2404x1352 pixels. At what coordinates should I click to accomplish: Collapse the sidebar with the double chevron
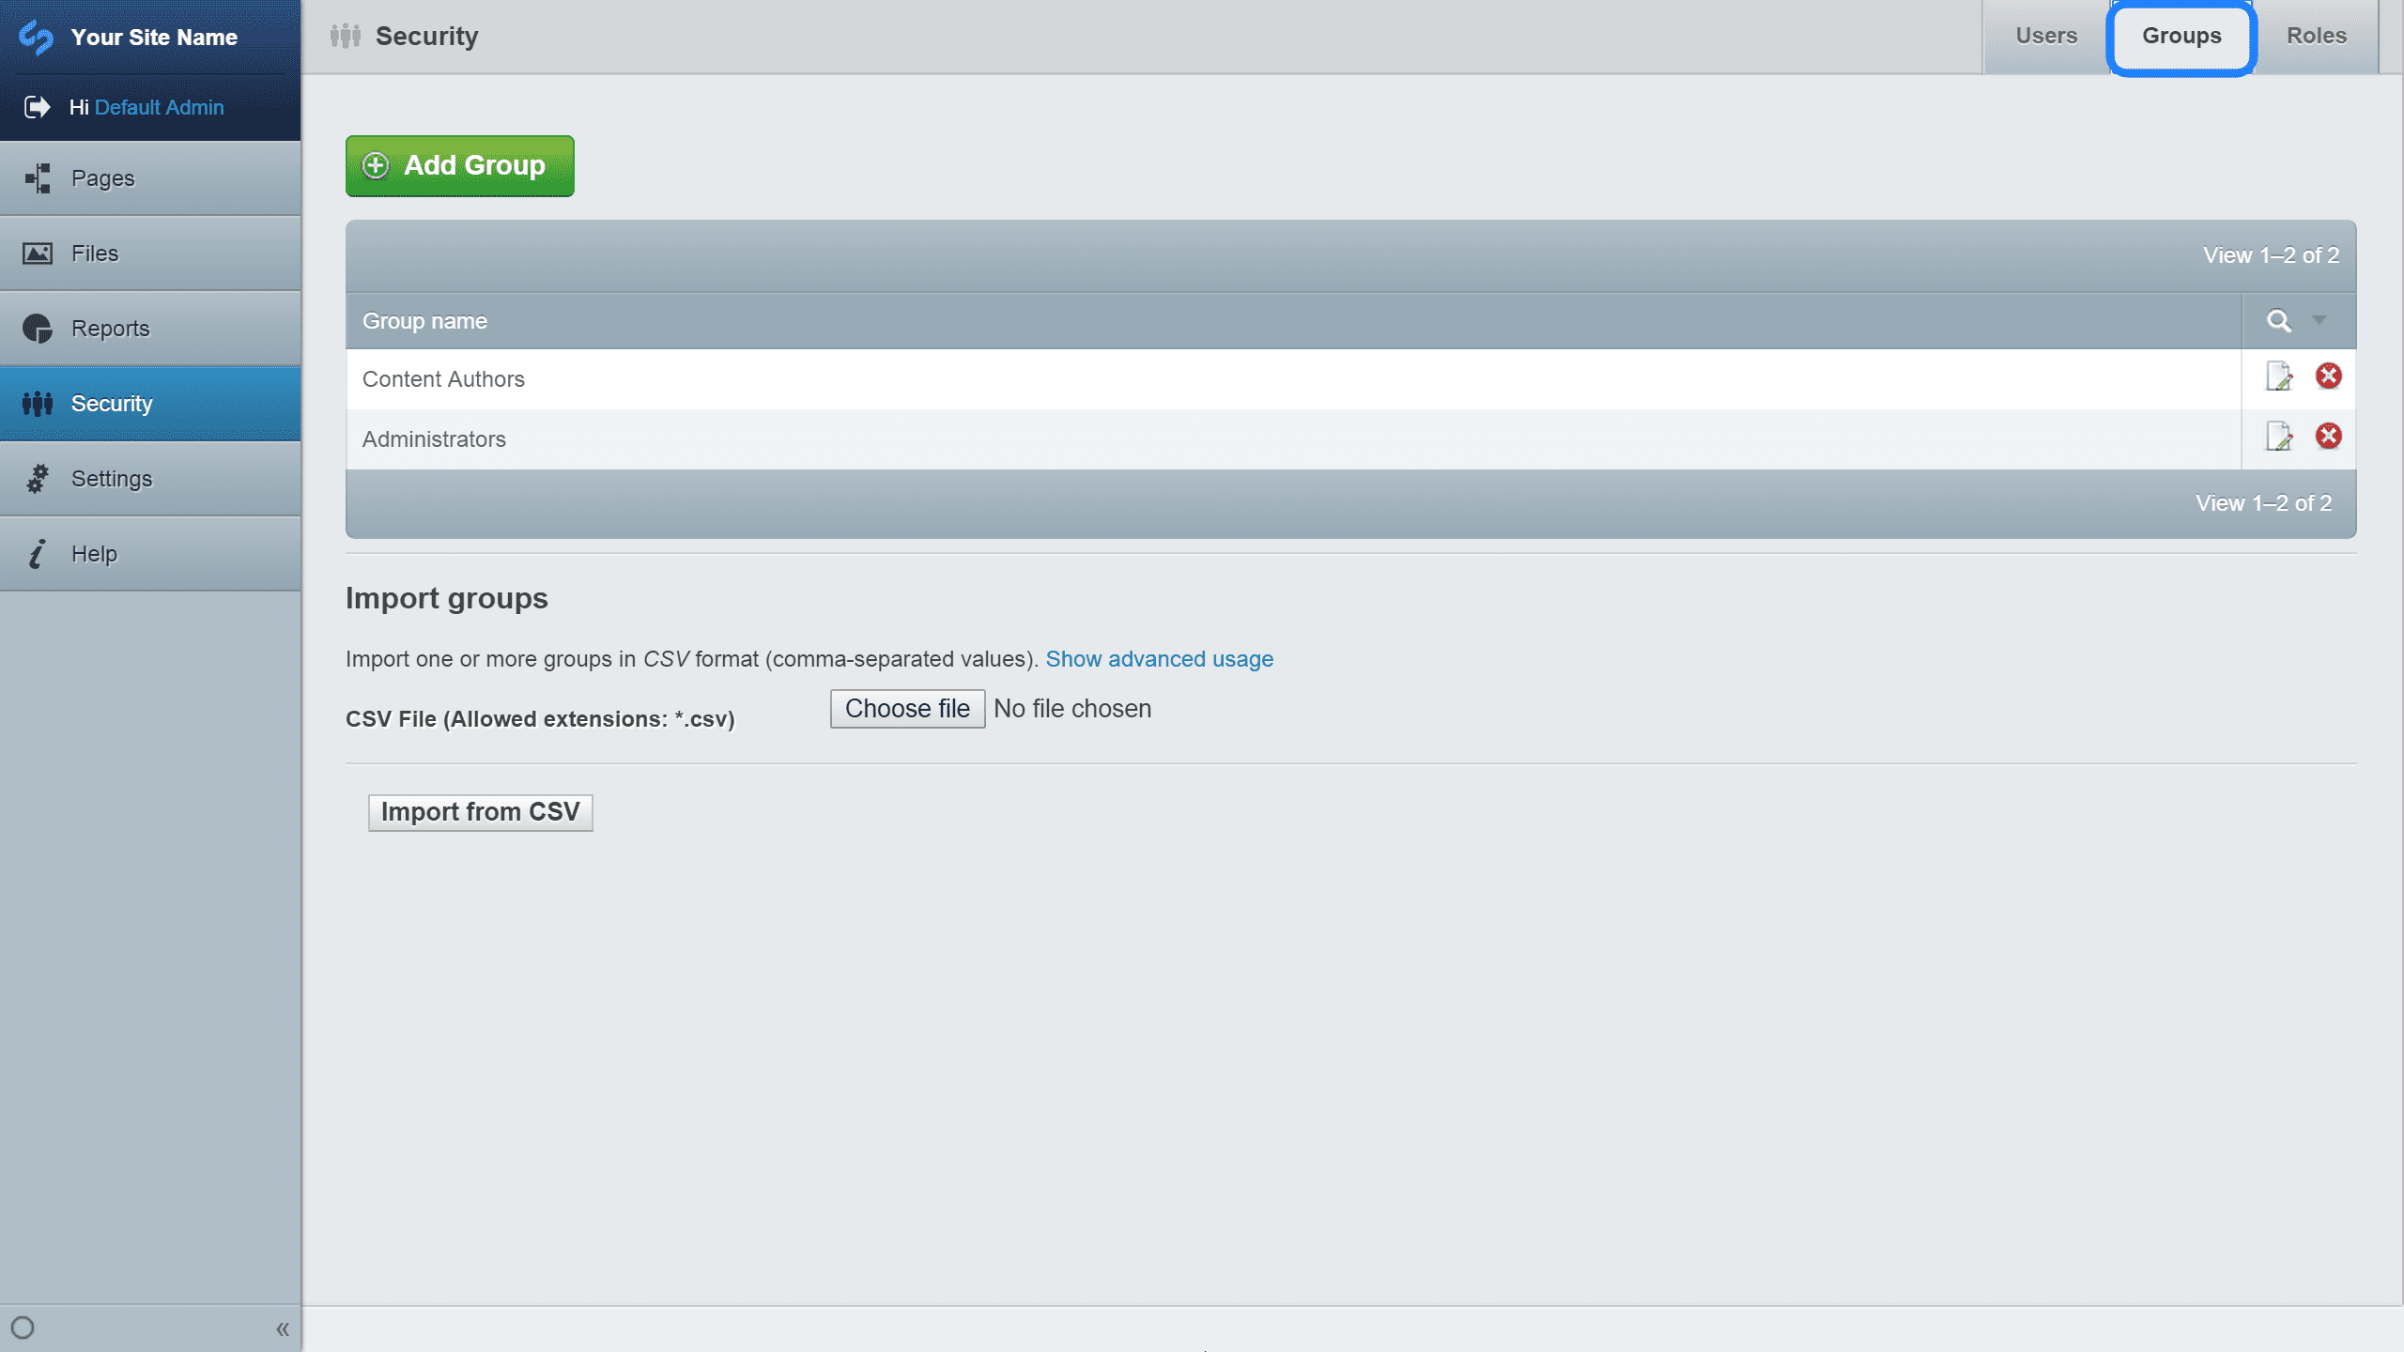coord(282,1329)
